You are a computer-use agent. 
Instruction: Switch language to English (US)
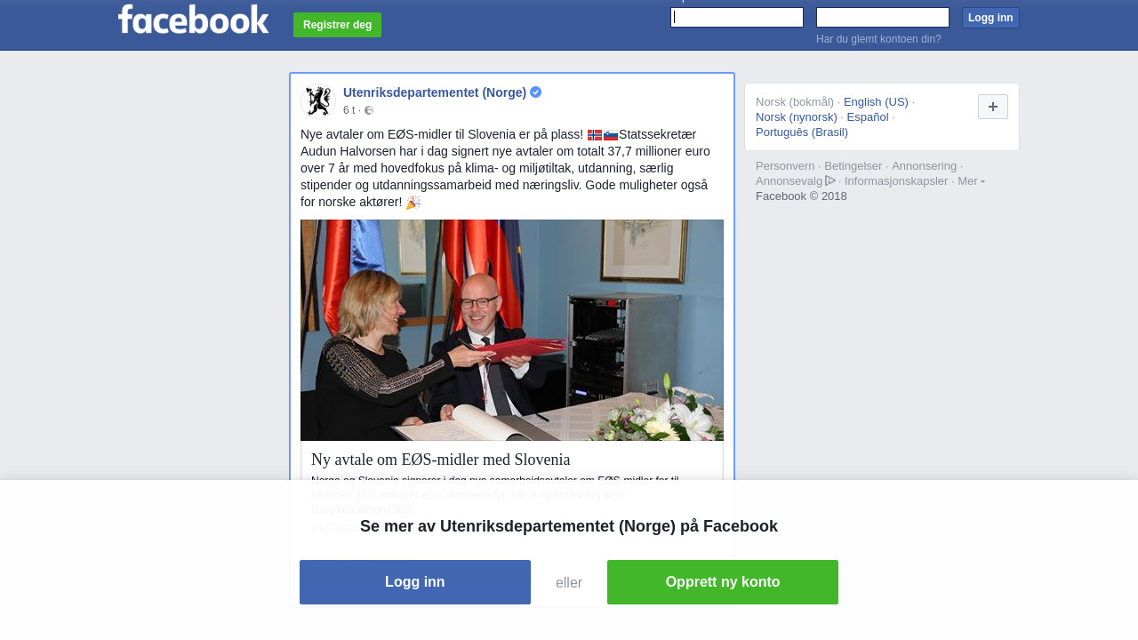[876, 101]
